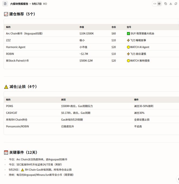Click the 市值 column header
The width and height of the screenshot is (179, 184).
(x=82, y=27)
